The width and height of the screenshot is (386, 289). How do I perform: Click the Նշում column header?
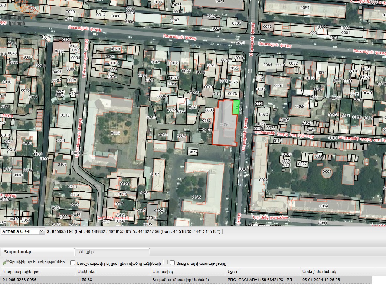[x=262, y=272]
